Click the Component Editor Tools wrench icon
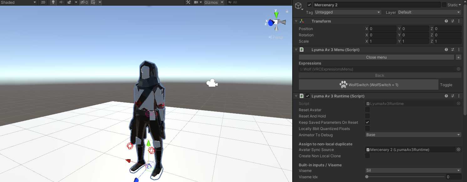The width and height of the screenshot is (467, 182). 188,2
